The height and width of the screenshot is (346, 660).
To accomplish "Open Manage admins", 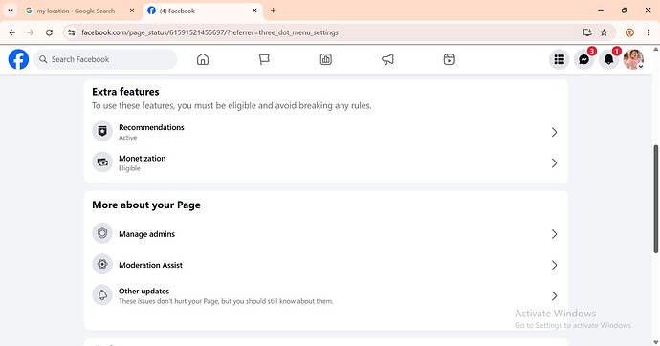I will tap(326, 234).
